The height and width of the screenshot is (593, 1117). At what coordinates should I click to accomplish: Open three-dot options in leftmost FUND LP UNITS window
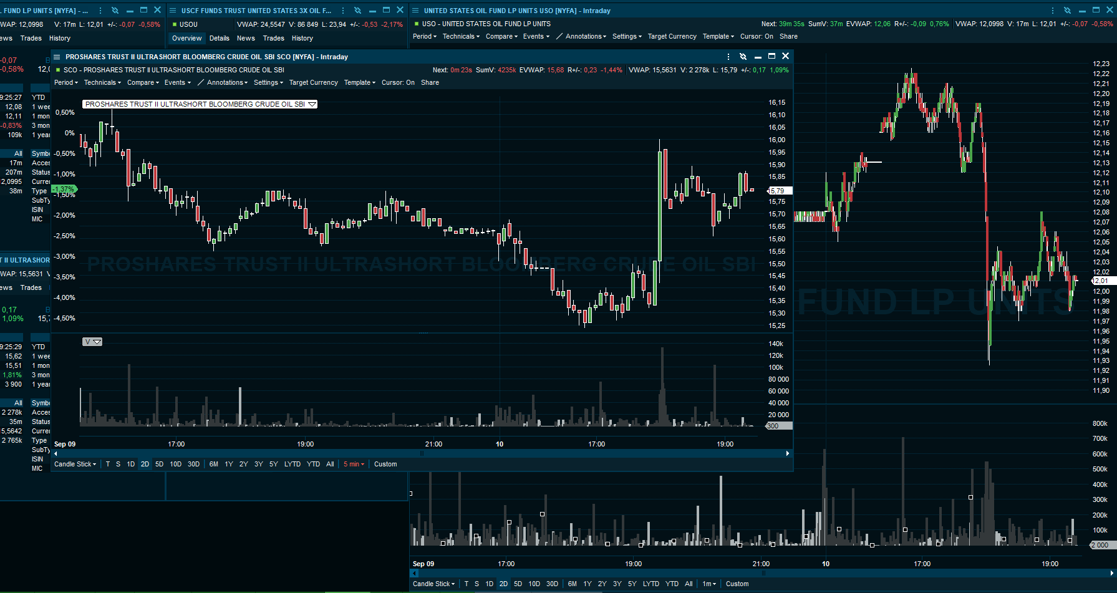coord(100,11)
